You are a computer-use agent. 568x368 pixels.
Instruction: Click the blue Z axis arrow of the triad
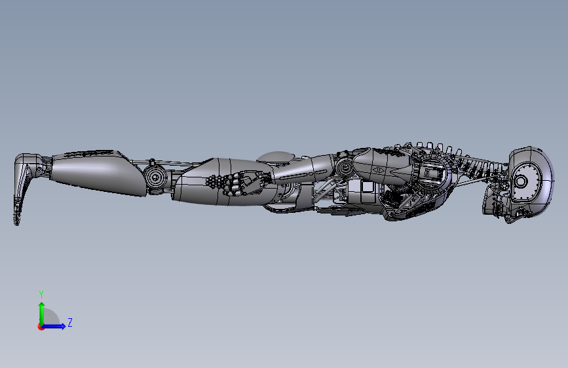pos(54,326)
